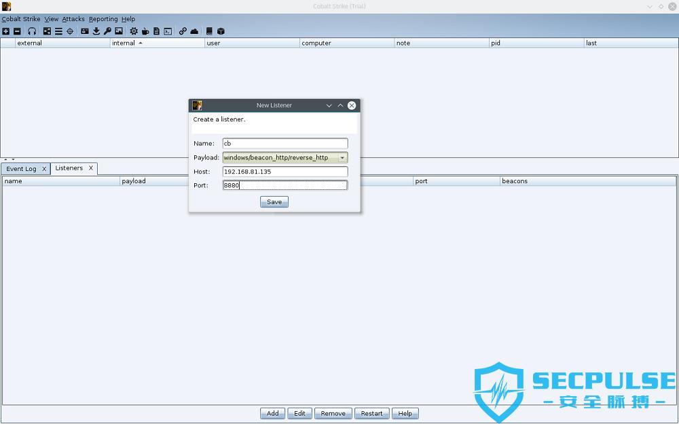Close the New Listener dialog
Viewport: 679px width, 424px height.
pos(352,105)
